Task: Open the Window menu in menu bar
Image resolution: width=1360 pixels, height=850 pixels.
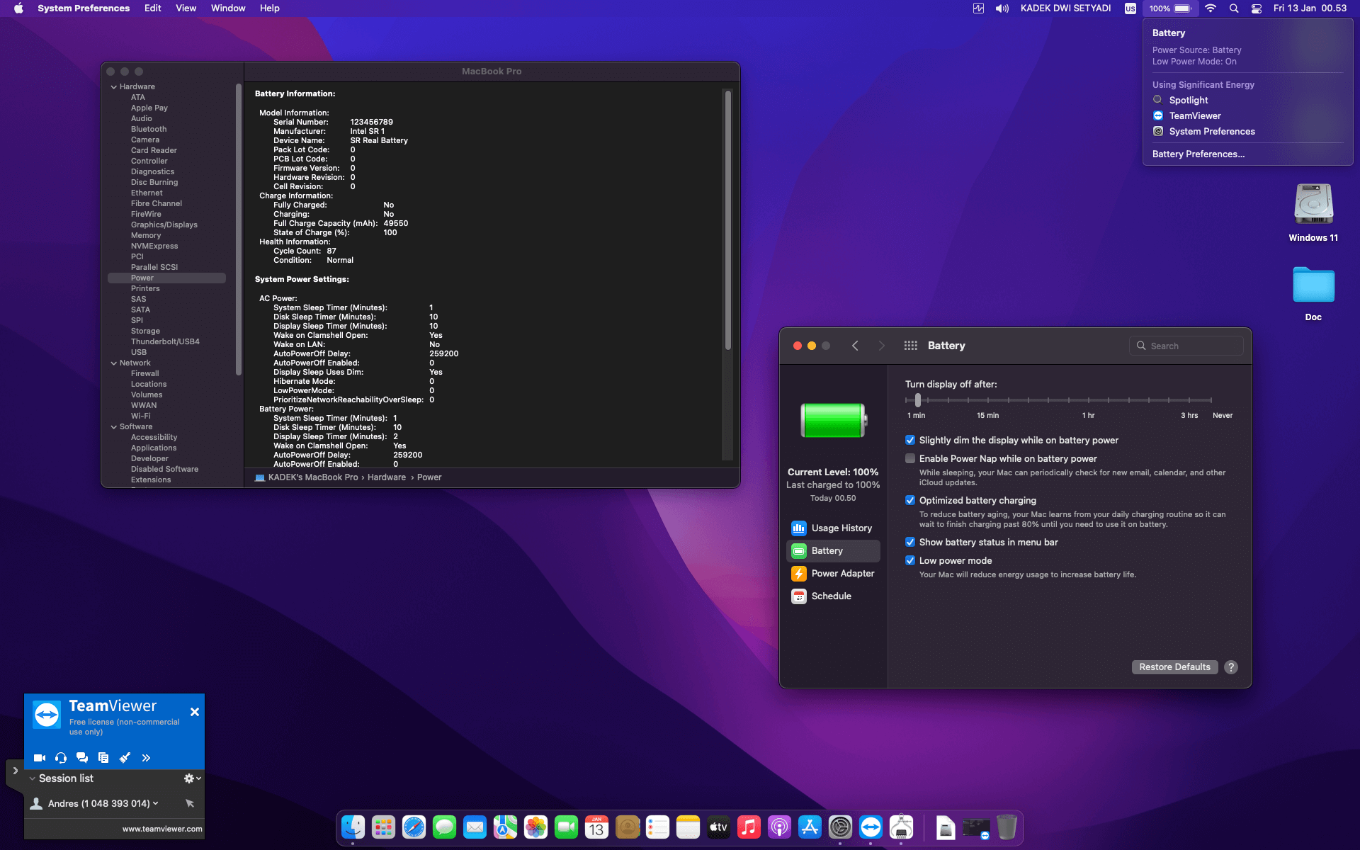Action: coord(227,8)
